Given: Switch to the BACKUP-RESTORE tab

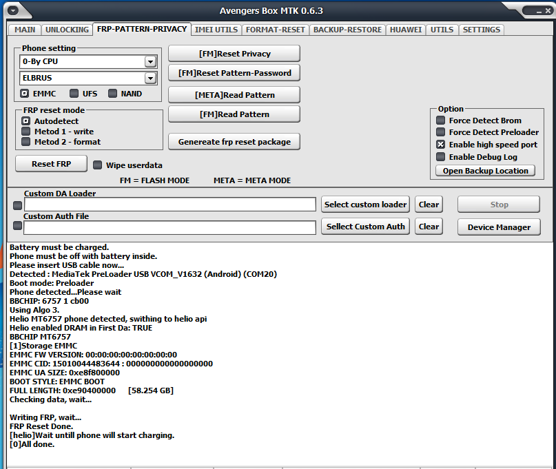Looking at the screenshot, I should (x=347, y=30).
